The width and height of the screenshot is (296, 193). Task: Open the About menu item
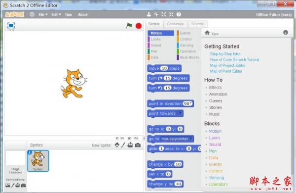coord(83,14)
